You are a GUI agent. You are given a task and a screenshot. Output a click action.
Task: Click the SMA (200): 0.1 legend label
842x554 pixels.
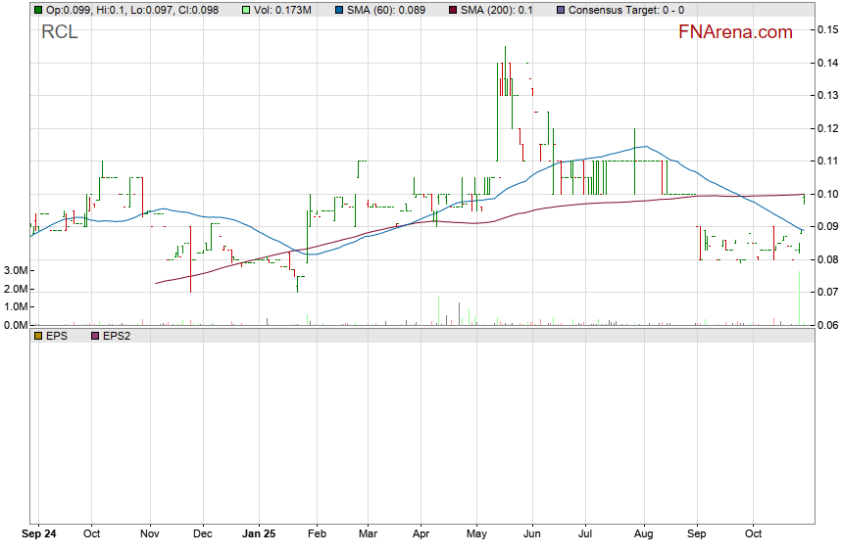tap(499, 9)
